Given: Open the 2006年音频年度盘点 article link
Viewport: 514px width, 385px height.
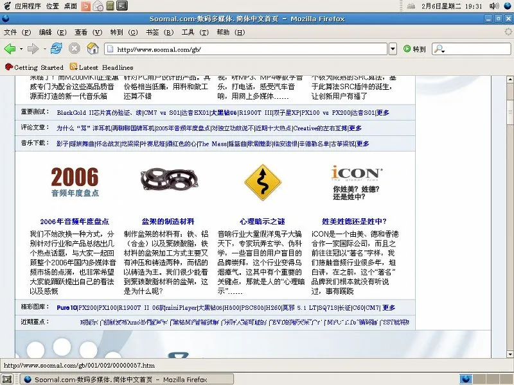Looking at the screenshot, I should pyautogui.click(x=75, y=221).
